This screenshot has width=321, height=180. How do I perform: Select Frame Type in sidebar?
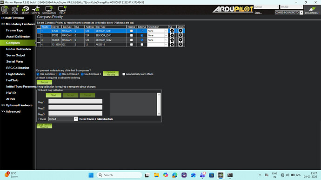pos(15,31)
